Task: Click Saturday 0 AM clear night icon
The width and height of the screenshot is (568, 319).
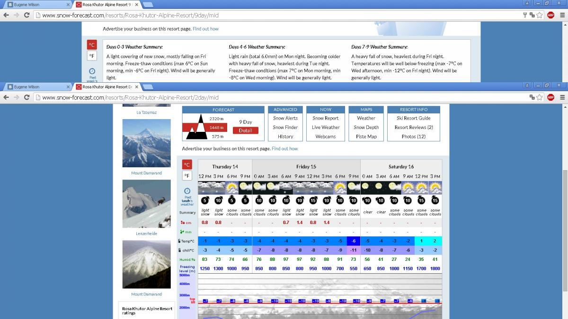Action: tap(367, 187)
